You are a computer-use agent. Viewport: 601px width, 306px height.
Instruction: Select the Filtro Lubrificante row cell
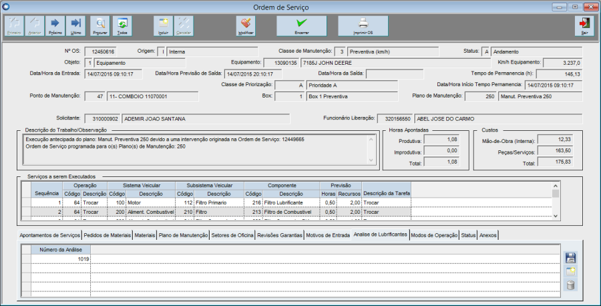(x=291, y=202)
